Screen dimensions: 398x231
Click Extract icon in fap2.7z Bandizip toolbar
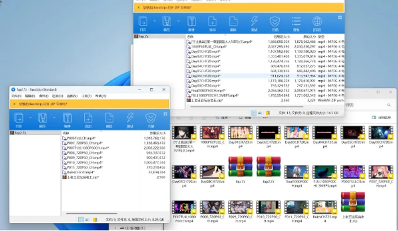pyautogui.click(x=42, y=118)
